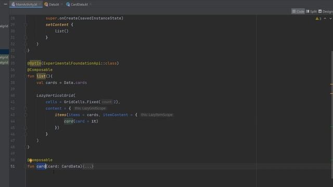Jump to previous highlighted problem arrow
The width and height of the screenshot is (333, 187).
click(325, 19)
